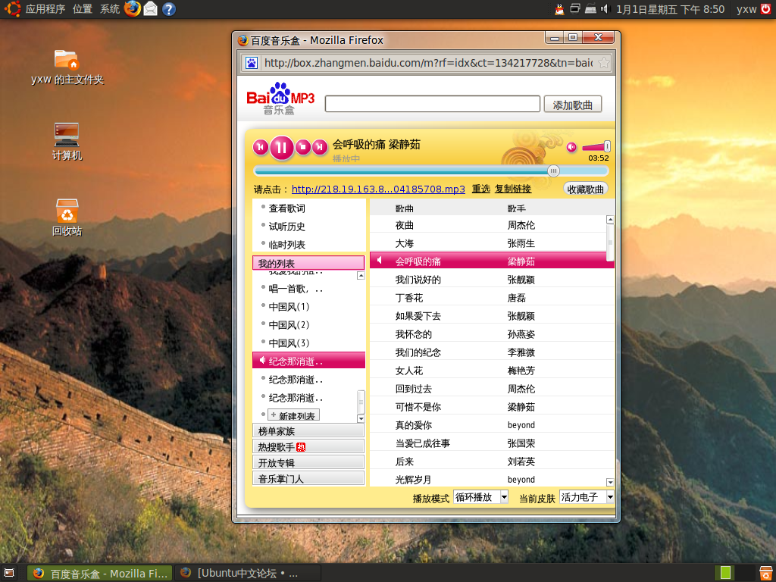Launch Firefox from the top panel
776x582 pixels.
(132, 9)
